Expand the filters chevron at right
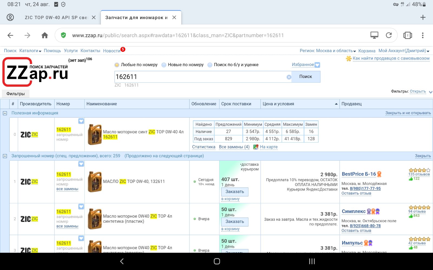The height and width of the screenshot is (270, 433). 431,92
